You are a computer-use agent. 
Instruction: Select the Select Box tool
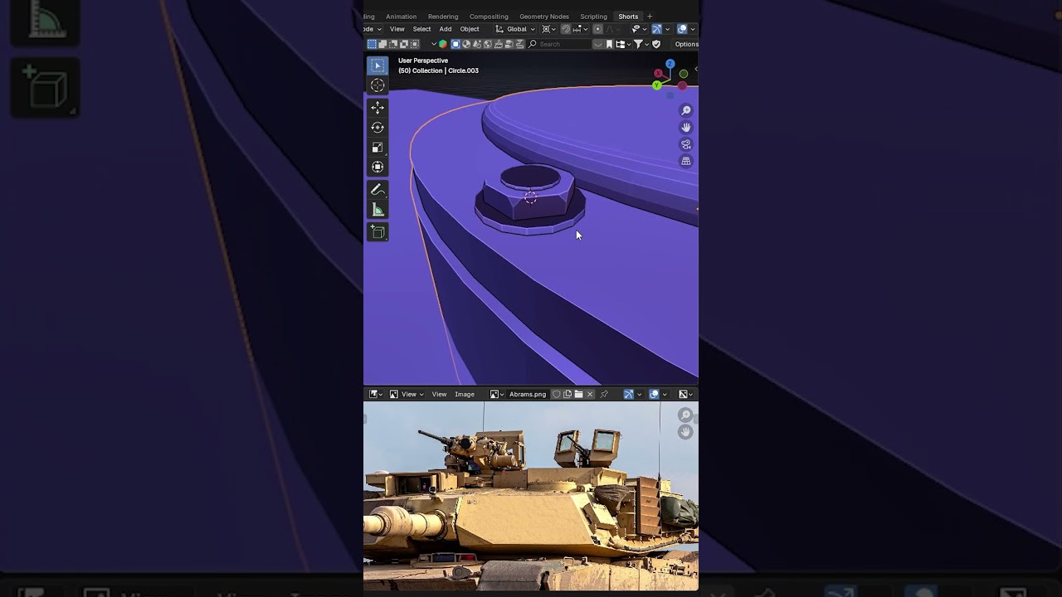(378, 66)
